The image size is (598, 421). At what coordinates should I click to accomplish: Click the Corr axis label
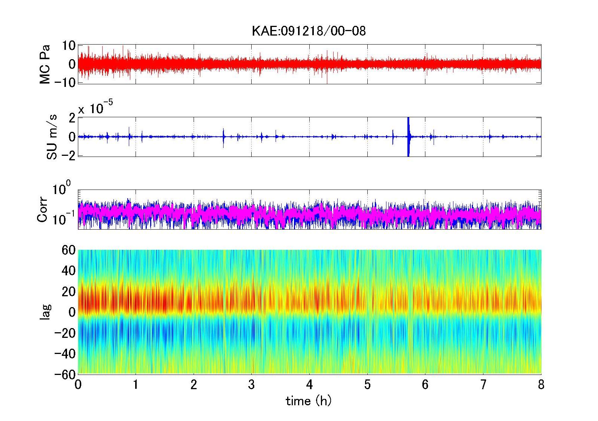42,210
